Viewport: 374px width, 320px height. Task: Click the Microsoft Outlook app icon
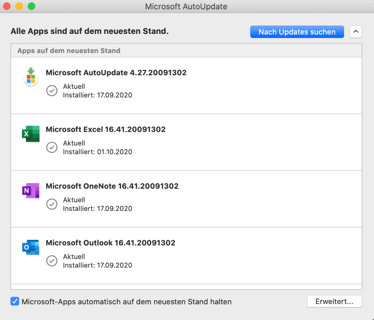pyautogui.click(x=31, y=247)
